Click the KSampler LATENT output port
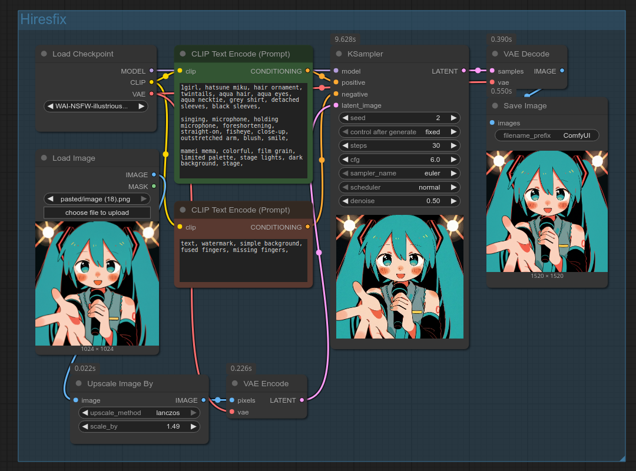 (463, 71)
